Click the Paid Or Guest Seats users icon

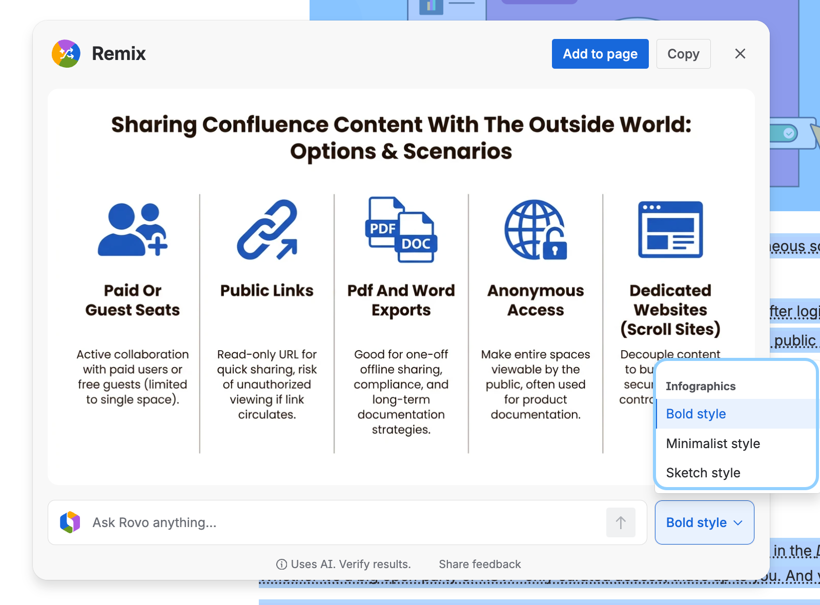[133, 229]
